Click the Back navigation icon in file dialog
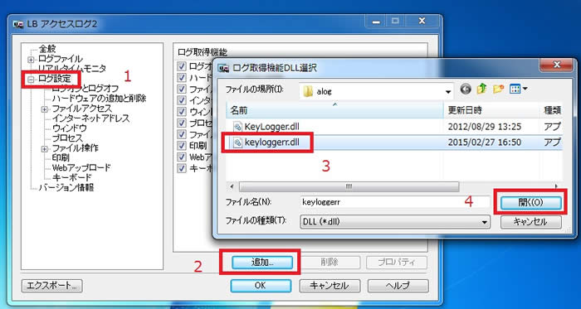The width and height of the screenshot is (581, 309). [x=466, y=89]
